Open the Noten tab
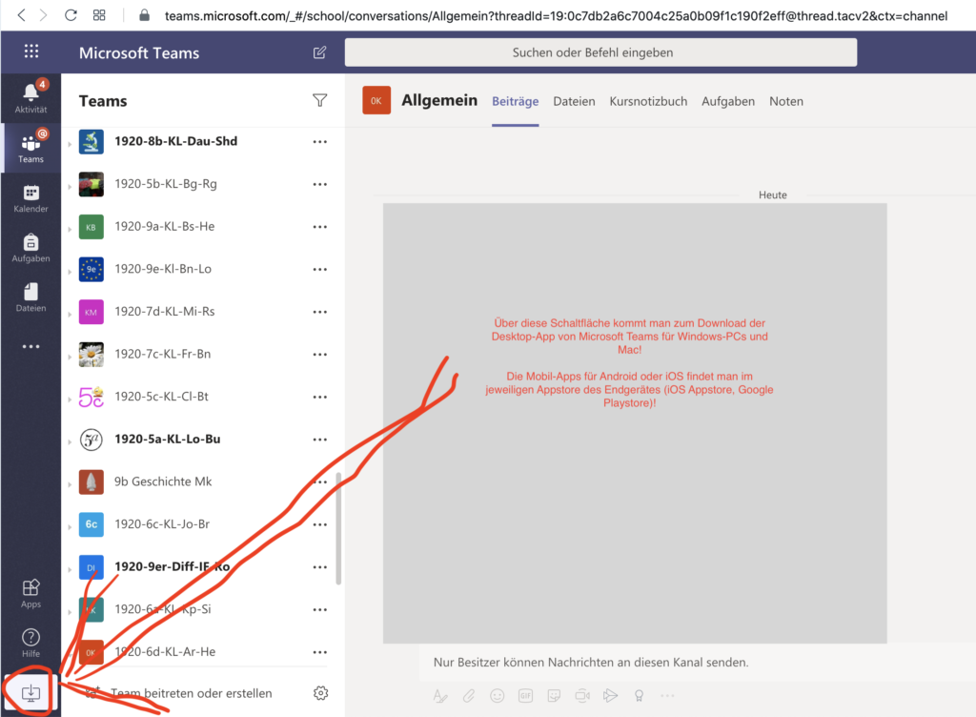The width and height of the screenshot is (976, 717). tap(786, 101)
